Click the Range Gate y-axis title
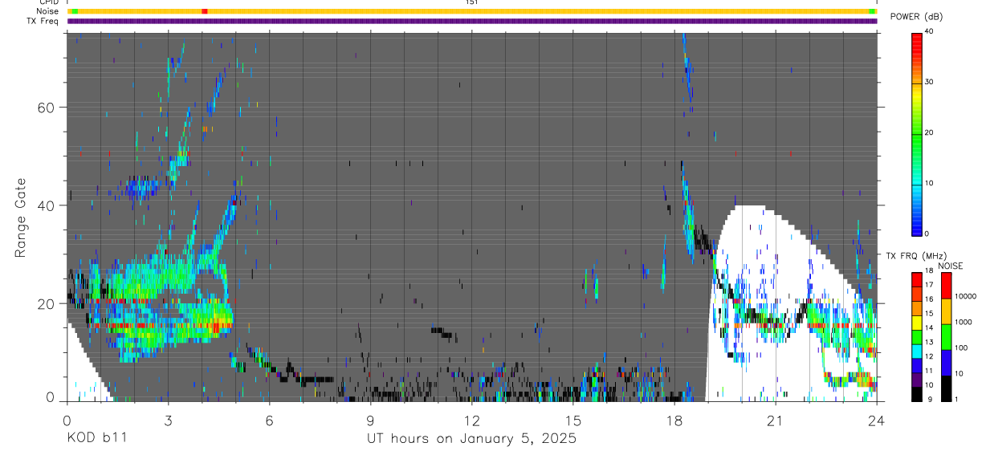This screenshot has width=986, height=455. (20, 216)
